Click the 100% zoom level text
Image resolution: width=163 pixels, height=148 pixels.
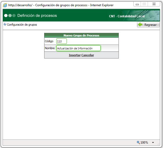(144, 143)
